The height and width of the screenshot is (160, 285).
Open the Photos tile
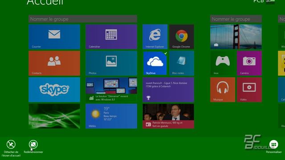(x=111, y=63)
